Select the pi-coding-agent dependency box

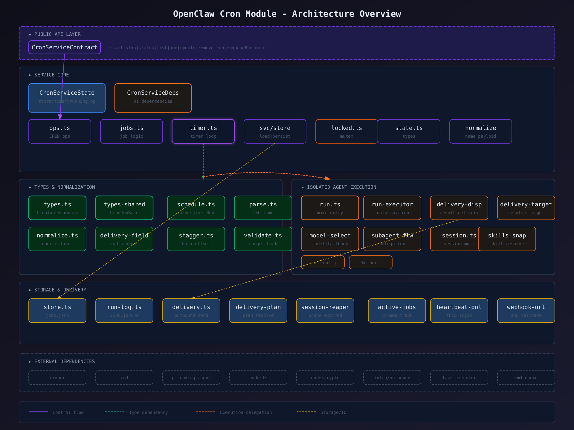191,377
